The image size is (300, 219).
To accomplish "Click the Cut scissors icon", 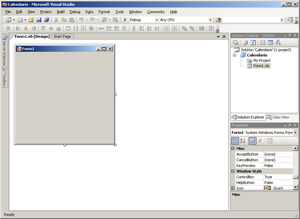I will tap(56, 19).
